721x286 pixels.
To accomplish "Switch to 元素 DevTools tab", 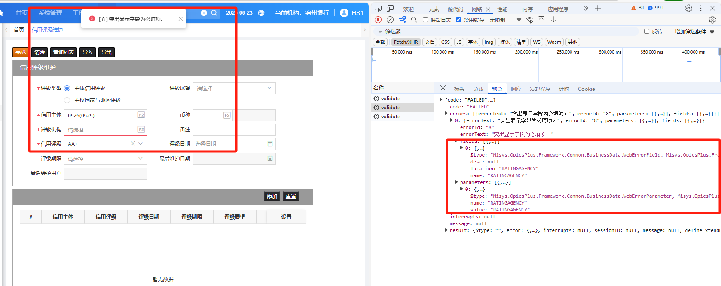I will pos(434,9).
